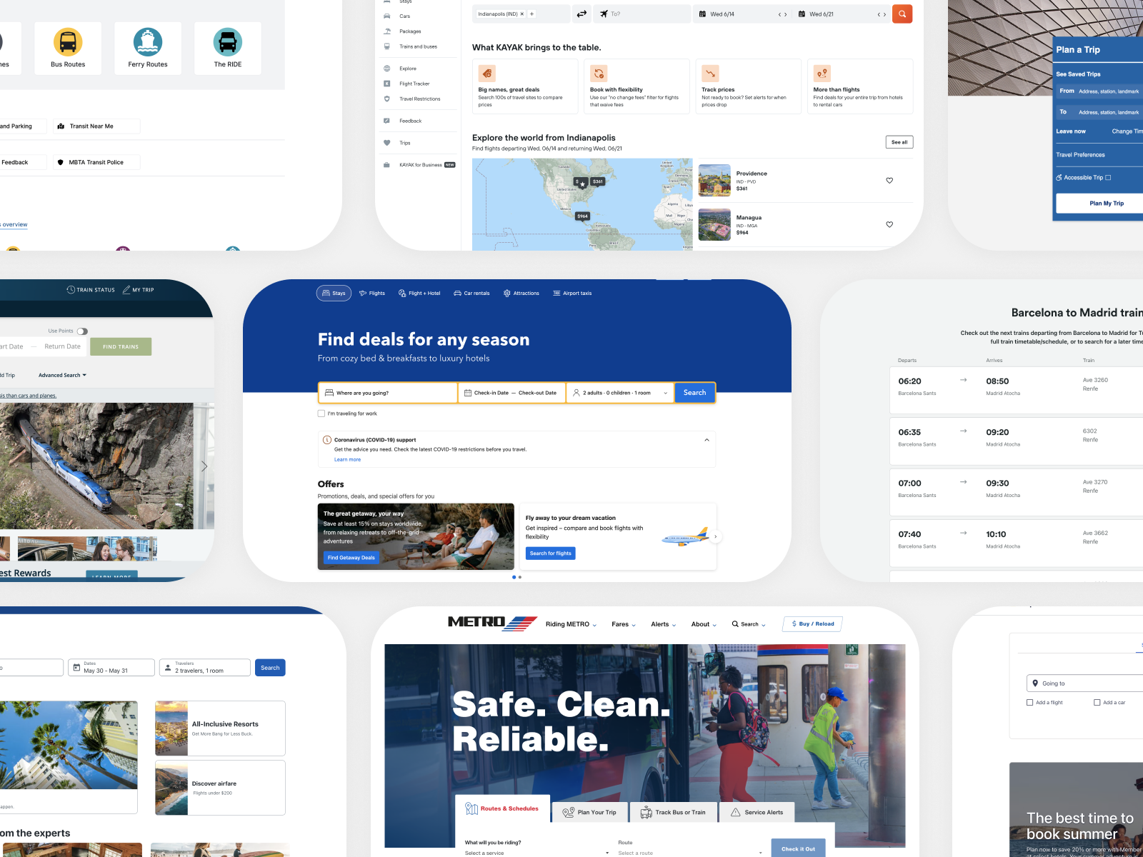Check the Add a car box

point(1097,703)
